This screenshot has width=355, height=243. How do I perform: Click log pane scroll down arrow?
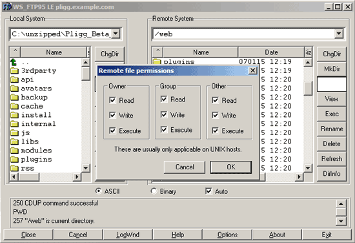pyautogui.click(x=341, y=221)
